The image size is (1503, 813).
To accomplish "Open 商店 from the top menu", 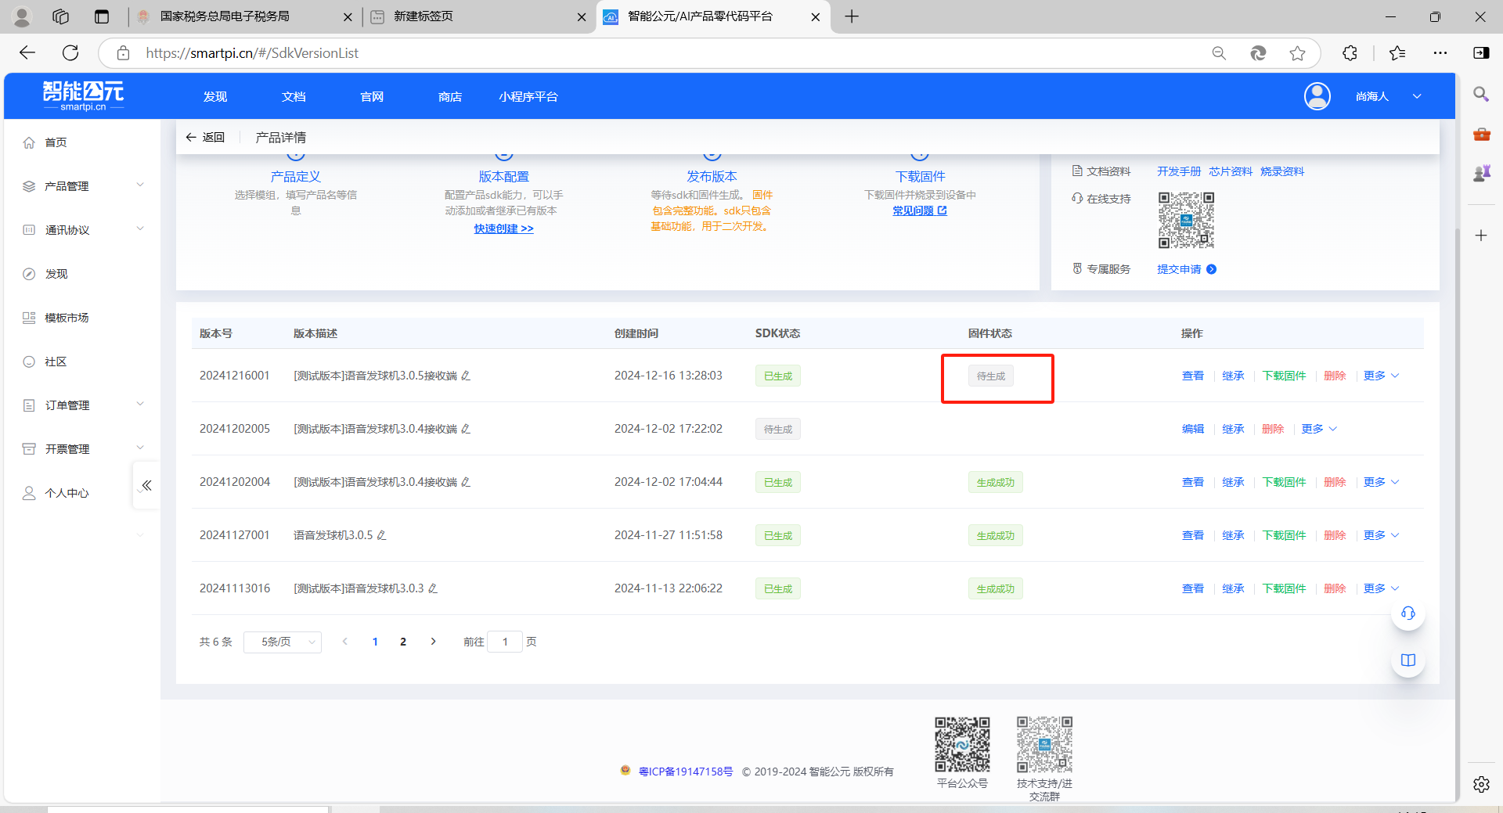I will coord(450,96).
